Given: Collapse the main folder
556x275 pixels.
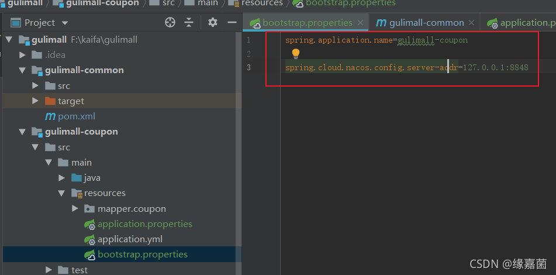Looking at the screenshot, I should click(x=49, y=162).
